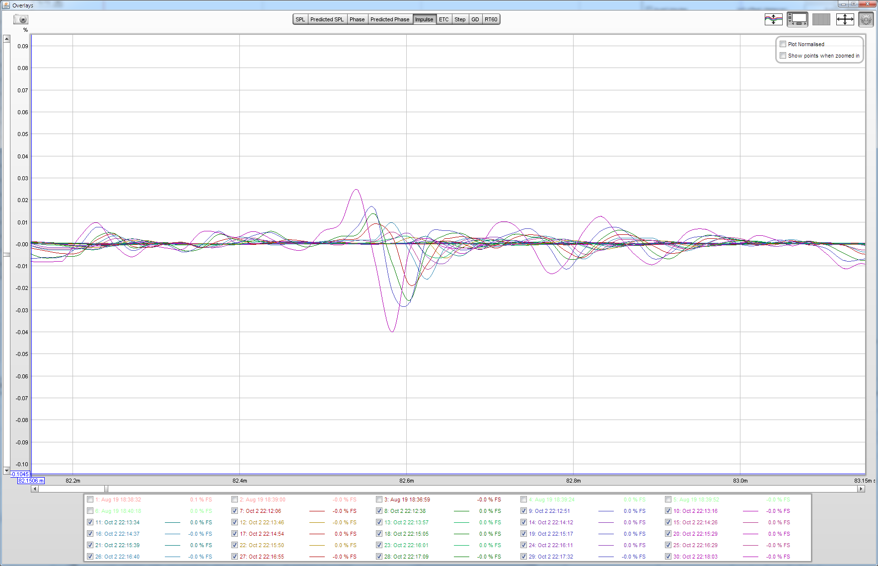
Task: Enable Show points when zoomed in
Action: coord(783,56)
